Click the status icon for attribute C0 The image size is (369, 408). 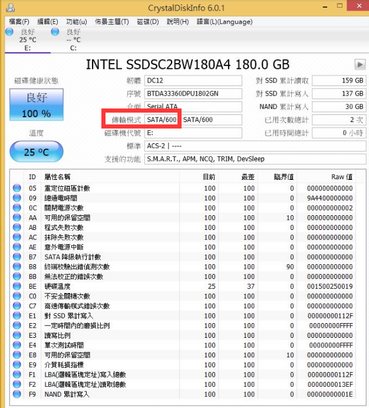(x=17, y=296)
